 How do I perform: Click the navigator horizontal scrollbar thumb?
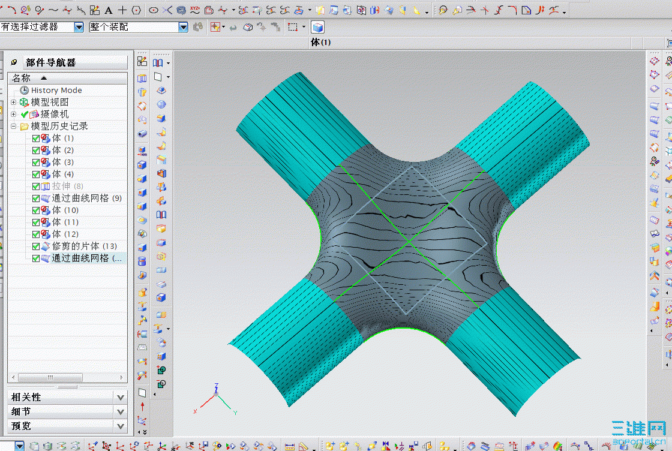tap(50, 378)
